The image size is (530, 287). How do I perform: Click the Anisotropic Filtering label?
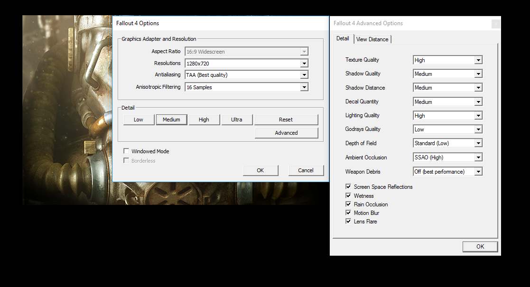158,87
